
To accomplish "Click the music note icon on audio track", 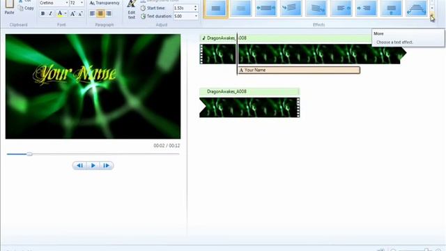I will (x=203, y=38).
